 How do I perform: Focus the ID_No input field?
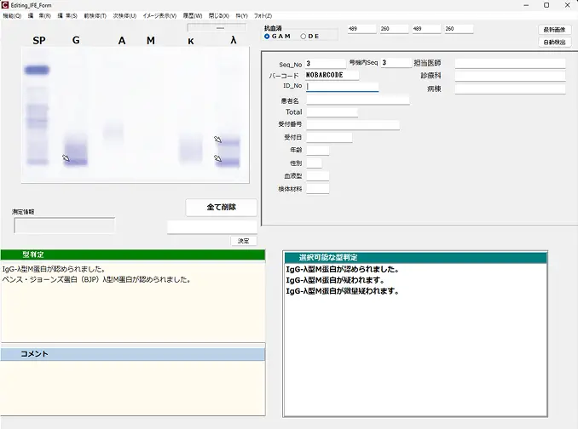pyautogui.click(x=342, y=87)
